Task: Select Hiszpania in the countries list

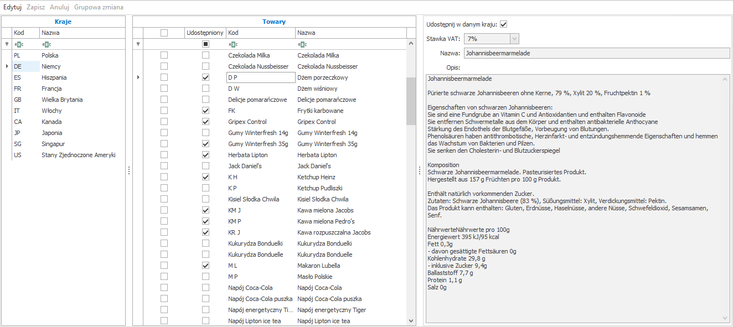Action: point(54,77)
